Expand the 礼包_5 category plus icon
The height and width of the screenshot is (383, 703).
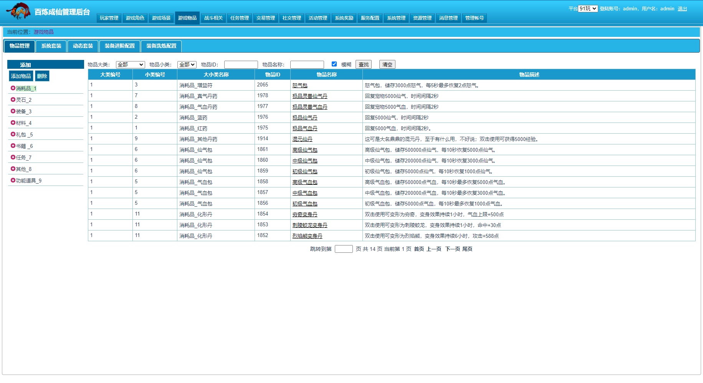point(13,134)
